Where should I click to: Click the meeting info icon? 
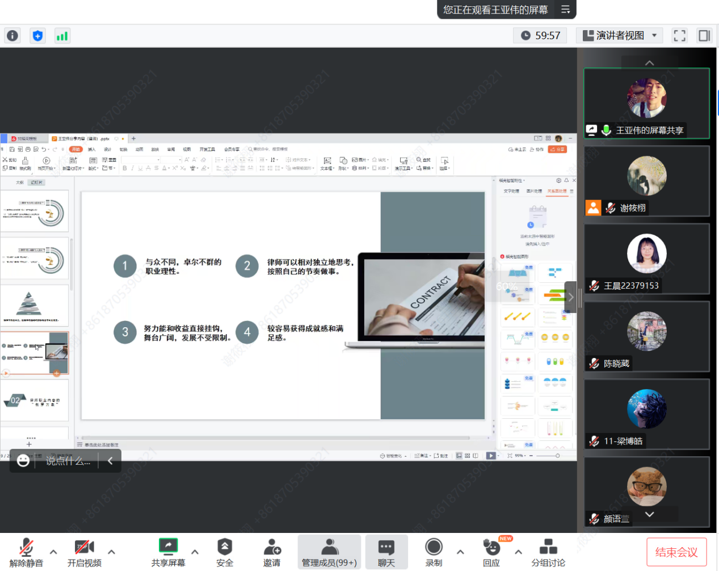pos(12,36)
